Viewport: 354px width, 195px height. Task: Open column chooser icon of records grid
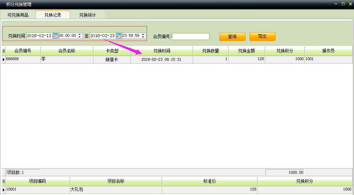3,51
